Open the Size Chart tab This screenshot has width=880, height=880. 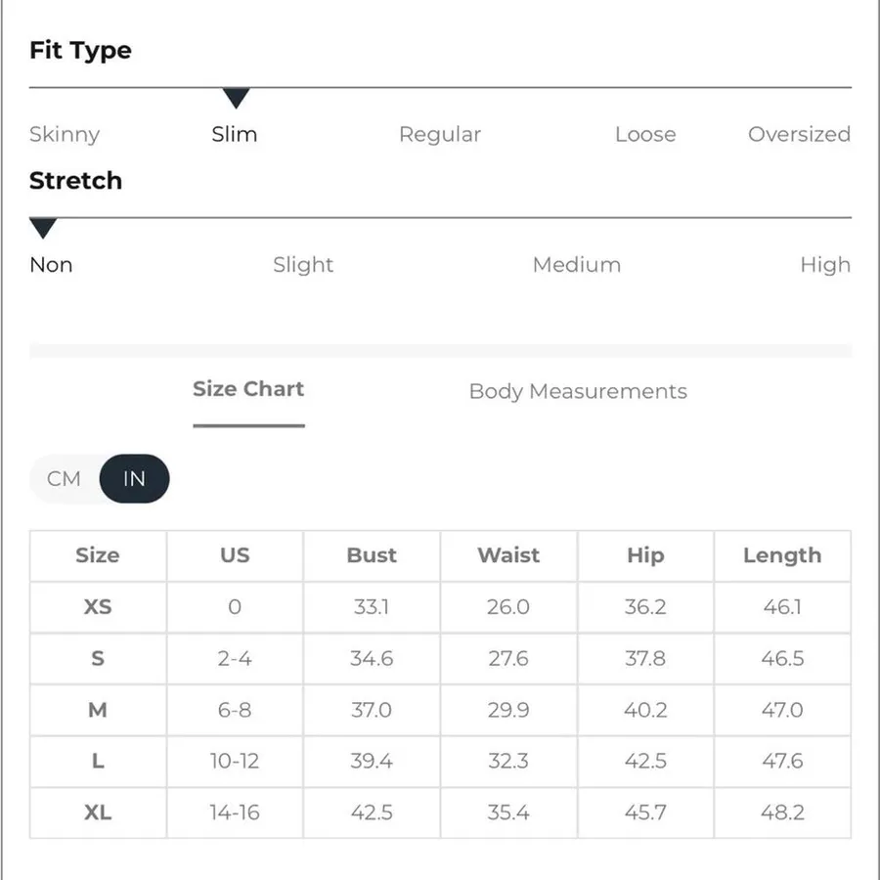click(x=248, y=389)
